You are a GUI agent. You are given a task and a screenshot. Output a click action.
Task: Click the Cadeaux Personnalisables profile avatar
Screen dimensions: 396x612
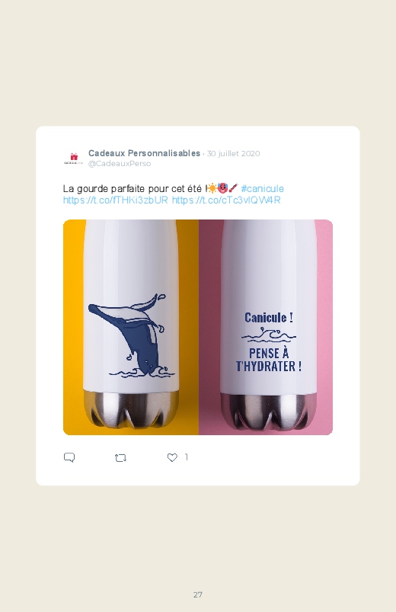point(73,158)
